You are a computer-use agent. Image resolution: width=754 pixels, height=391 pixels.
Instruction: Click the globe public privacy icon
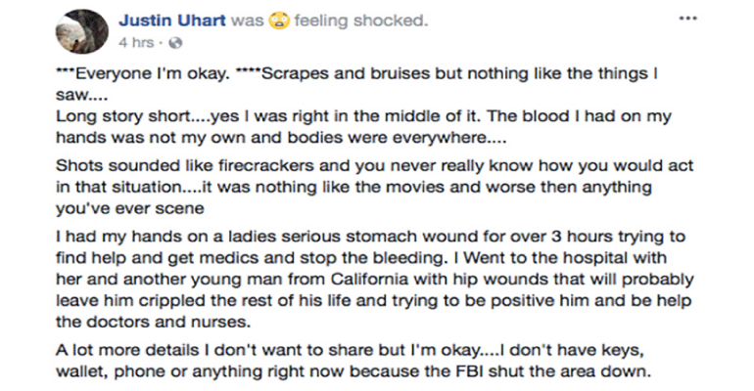176,43
